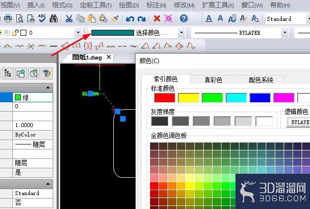
Task: Open the 选择颜色 color dropdown arrow
Action: (x=181, y=33)
